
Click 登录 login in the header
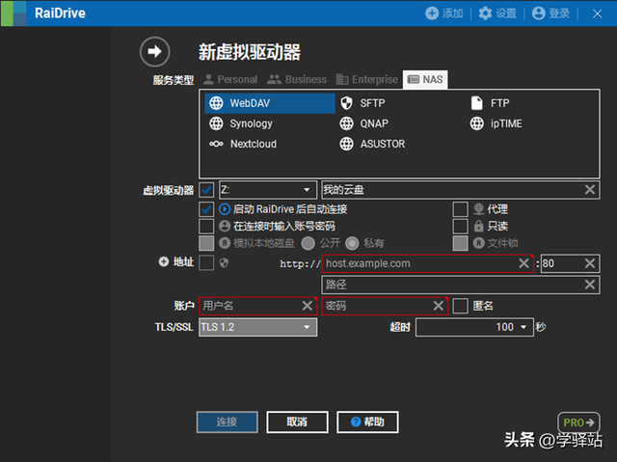click(x=550, y=14)
